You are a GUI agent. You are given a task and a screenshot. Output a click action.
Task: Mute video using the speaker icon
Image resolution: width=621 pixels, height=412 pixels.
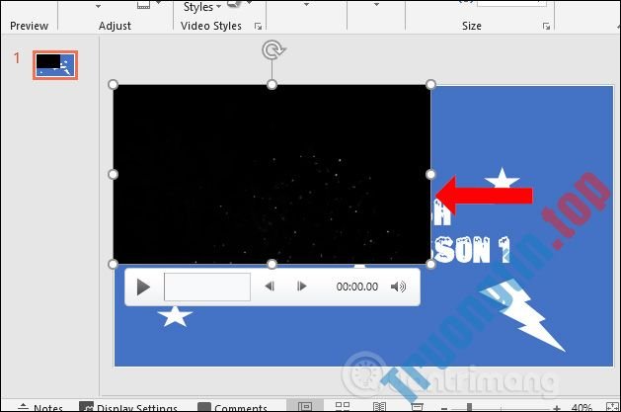[398, 287]
